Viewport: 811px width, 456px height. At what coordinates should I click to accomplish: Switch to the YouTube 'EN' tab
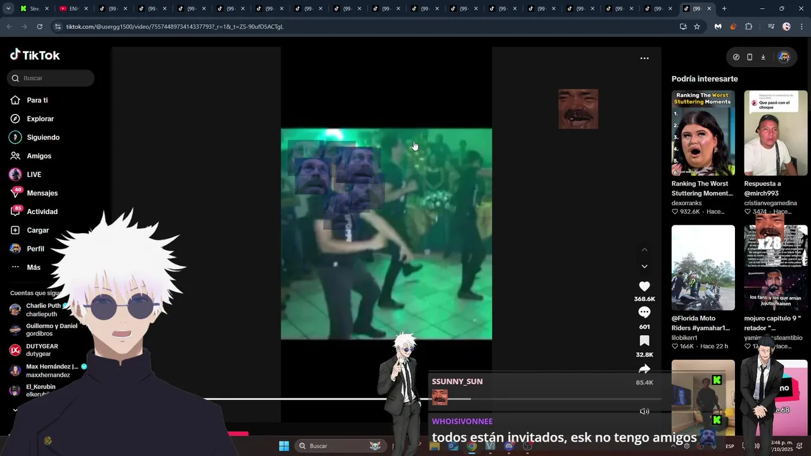72,9
